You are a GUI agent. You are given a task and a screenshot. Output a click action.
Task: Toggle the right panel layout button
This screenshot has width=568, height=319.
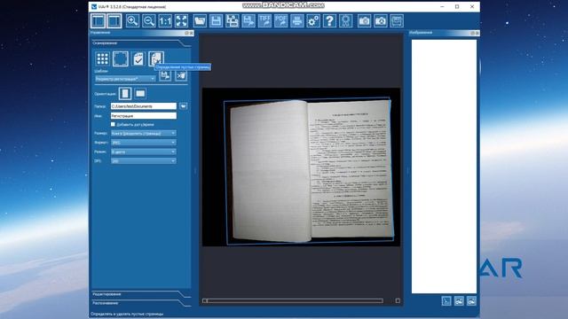pyautogui.click(x=114, y=21)
